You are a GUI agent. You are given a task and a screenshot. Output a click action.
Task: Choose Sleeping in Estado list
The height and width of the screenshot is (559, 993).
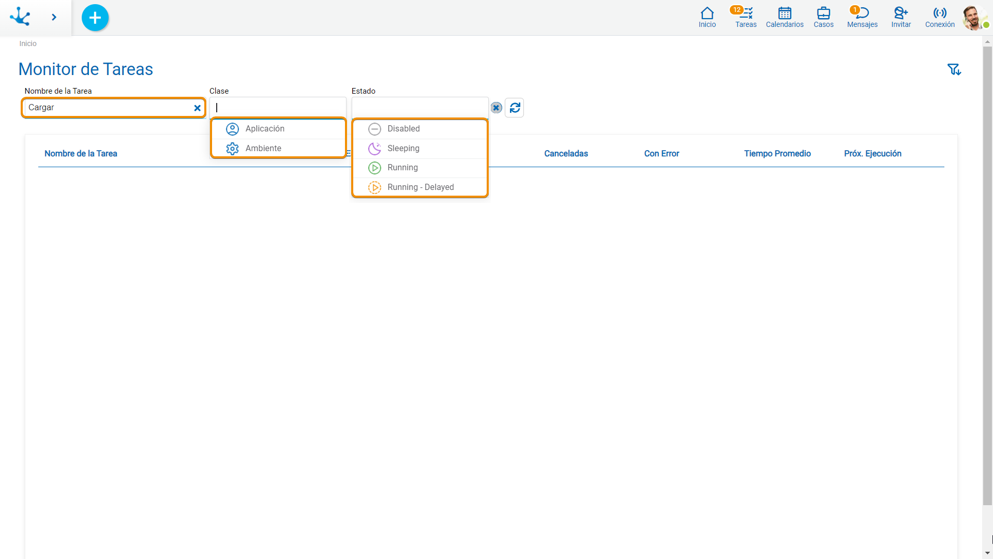(420, 149)
